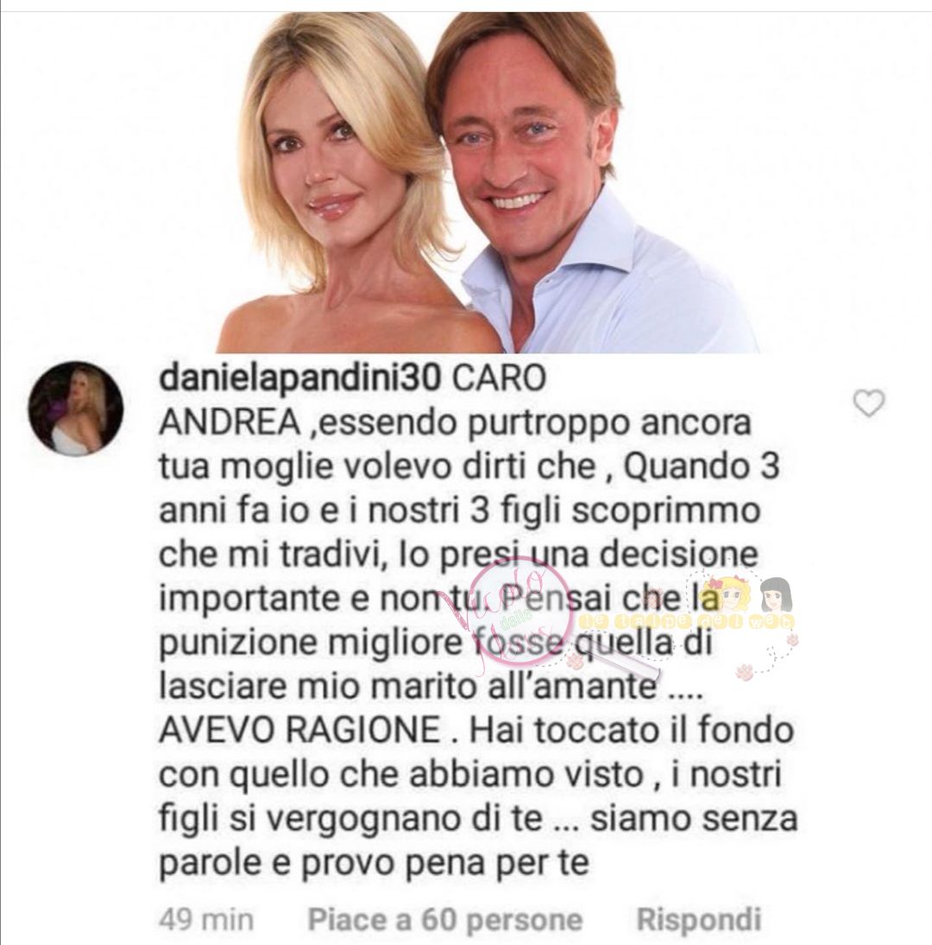
Task: View likes via Piace a 60 persone
Action: point(445,920)
